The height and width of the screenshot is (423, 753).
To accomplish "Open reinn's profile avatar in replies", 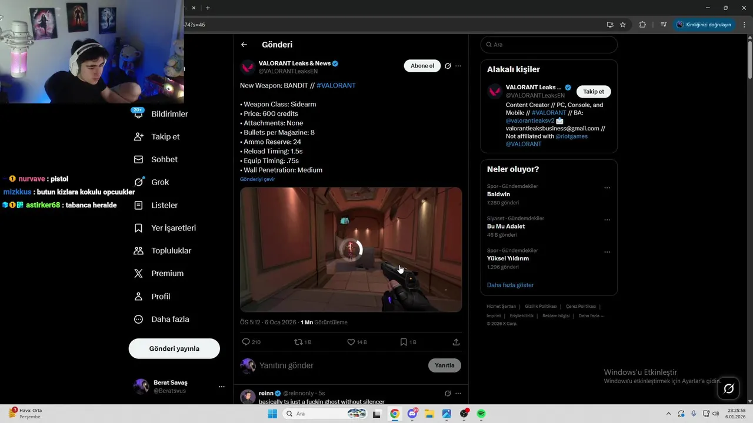I will click(248, 397).
